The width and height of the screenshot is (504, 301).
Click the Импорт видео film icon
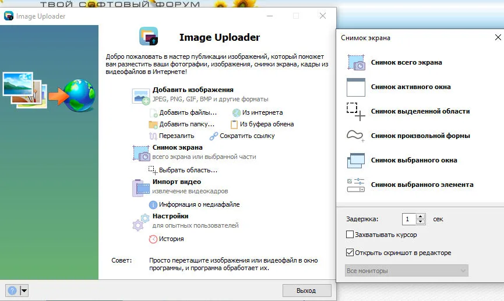tap(141, 187)
